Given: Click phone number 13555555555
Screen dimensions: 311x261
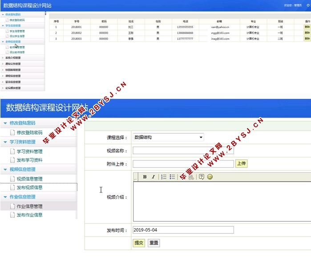Looking at the screenshot, I should pos(185,27).
